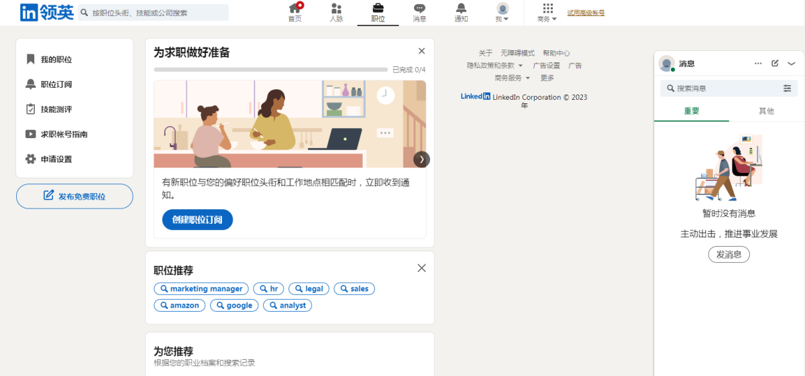
Task: Click the 试用高级帐号 link
Action: tap(586, 13)
